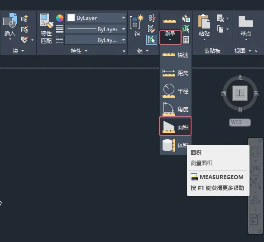The width and height of the screenshot is (264, 242).
Task: Pick the 半径 radius measurement tool
Action: click(175, 91)
